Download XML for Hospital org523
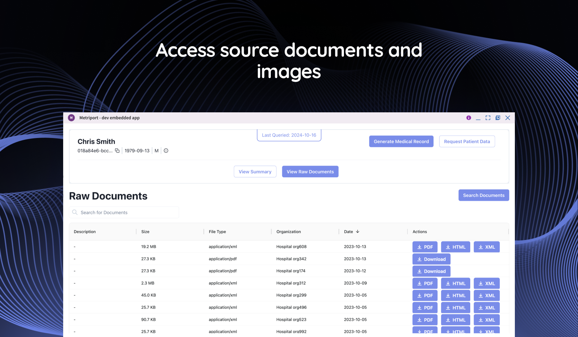Image resolution: width=578 pixels, height=337 pixels. click(x=487, y=320)
